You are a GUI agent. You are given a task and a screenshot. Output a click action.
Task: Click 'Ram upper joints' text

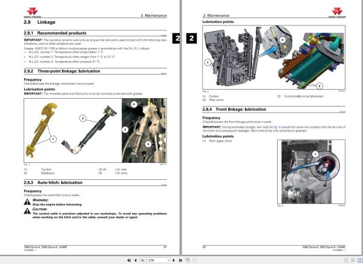[220, 141]
